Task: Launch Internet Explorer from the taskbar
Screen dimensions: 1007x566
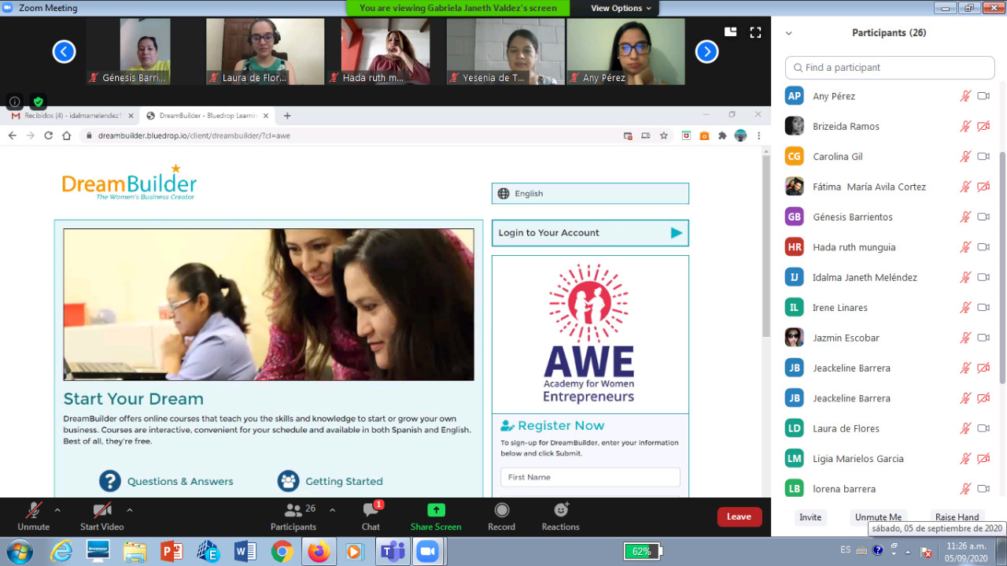Action: (x=61, y=551)
